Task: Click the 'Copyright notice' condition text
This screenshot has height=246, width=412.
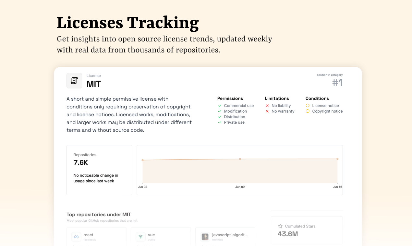Action: pyautogui.click(x=327, y=111)
